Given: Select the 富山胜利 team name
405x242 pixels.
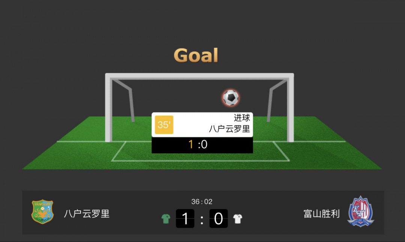Looking at the screenshot, I should (322, 214).
